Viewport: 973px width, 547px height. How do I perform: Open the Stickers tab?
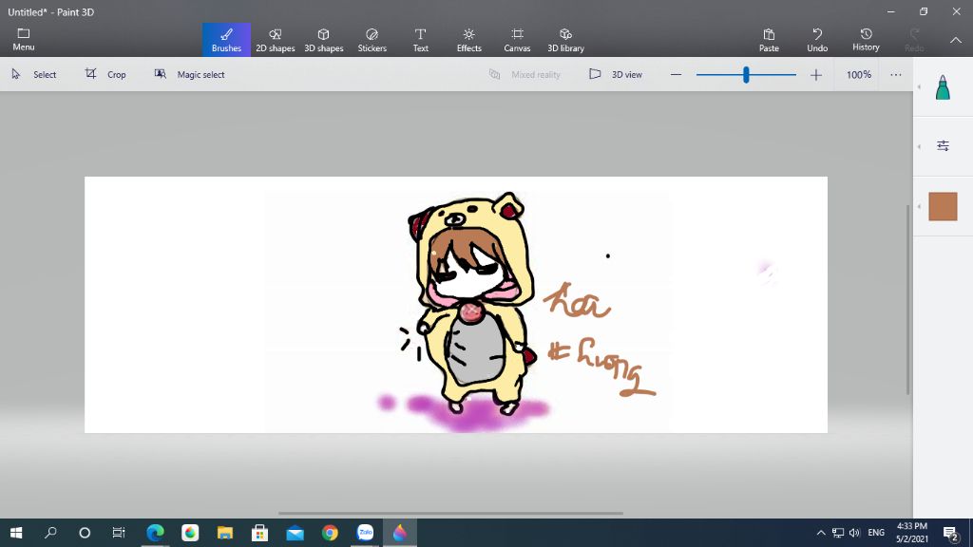click(372, 40)
